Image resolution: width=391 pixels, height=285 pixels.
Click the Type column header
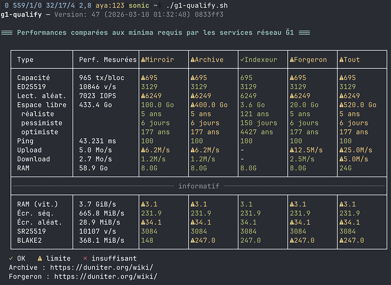26,60
